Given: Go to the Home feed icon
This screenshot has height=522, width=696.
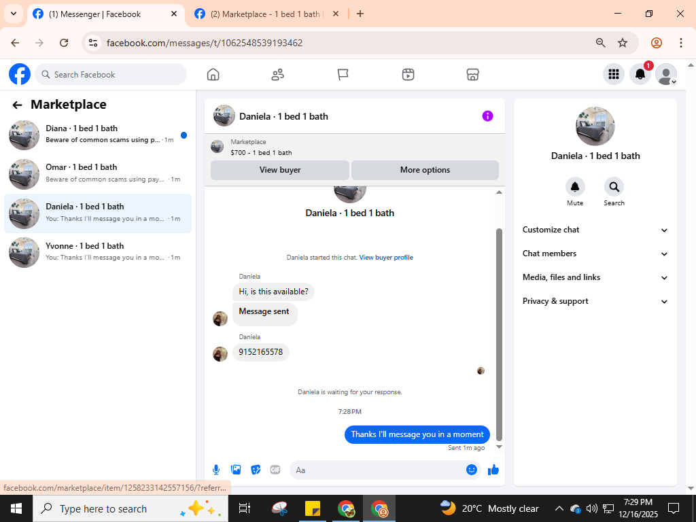Looking at the screenshot, I should point(213,75).
